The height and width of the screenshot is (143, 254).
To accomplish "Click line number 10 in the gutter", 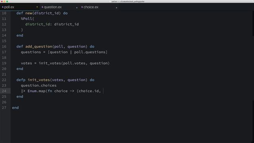I will click(x=4, y=13).
